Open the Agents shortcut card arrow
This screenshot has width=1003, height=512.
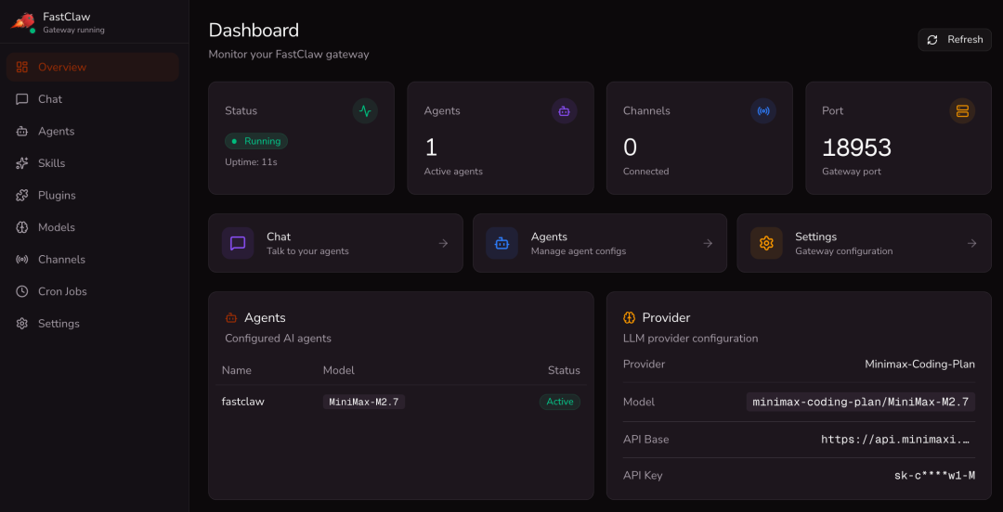click(708, 243)
